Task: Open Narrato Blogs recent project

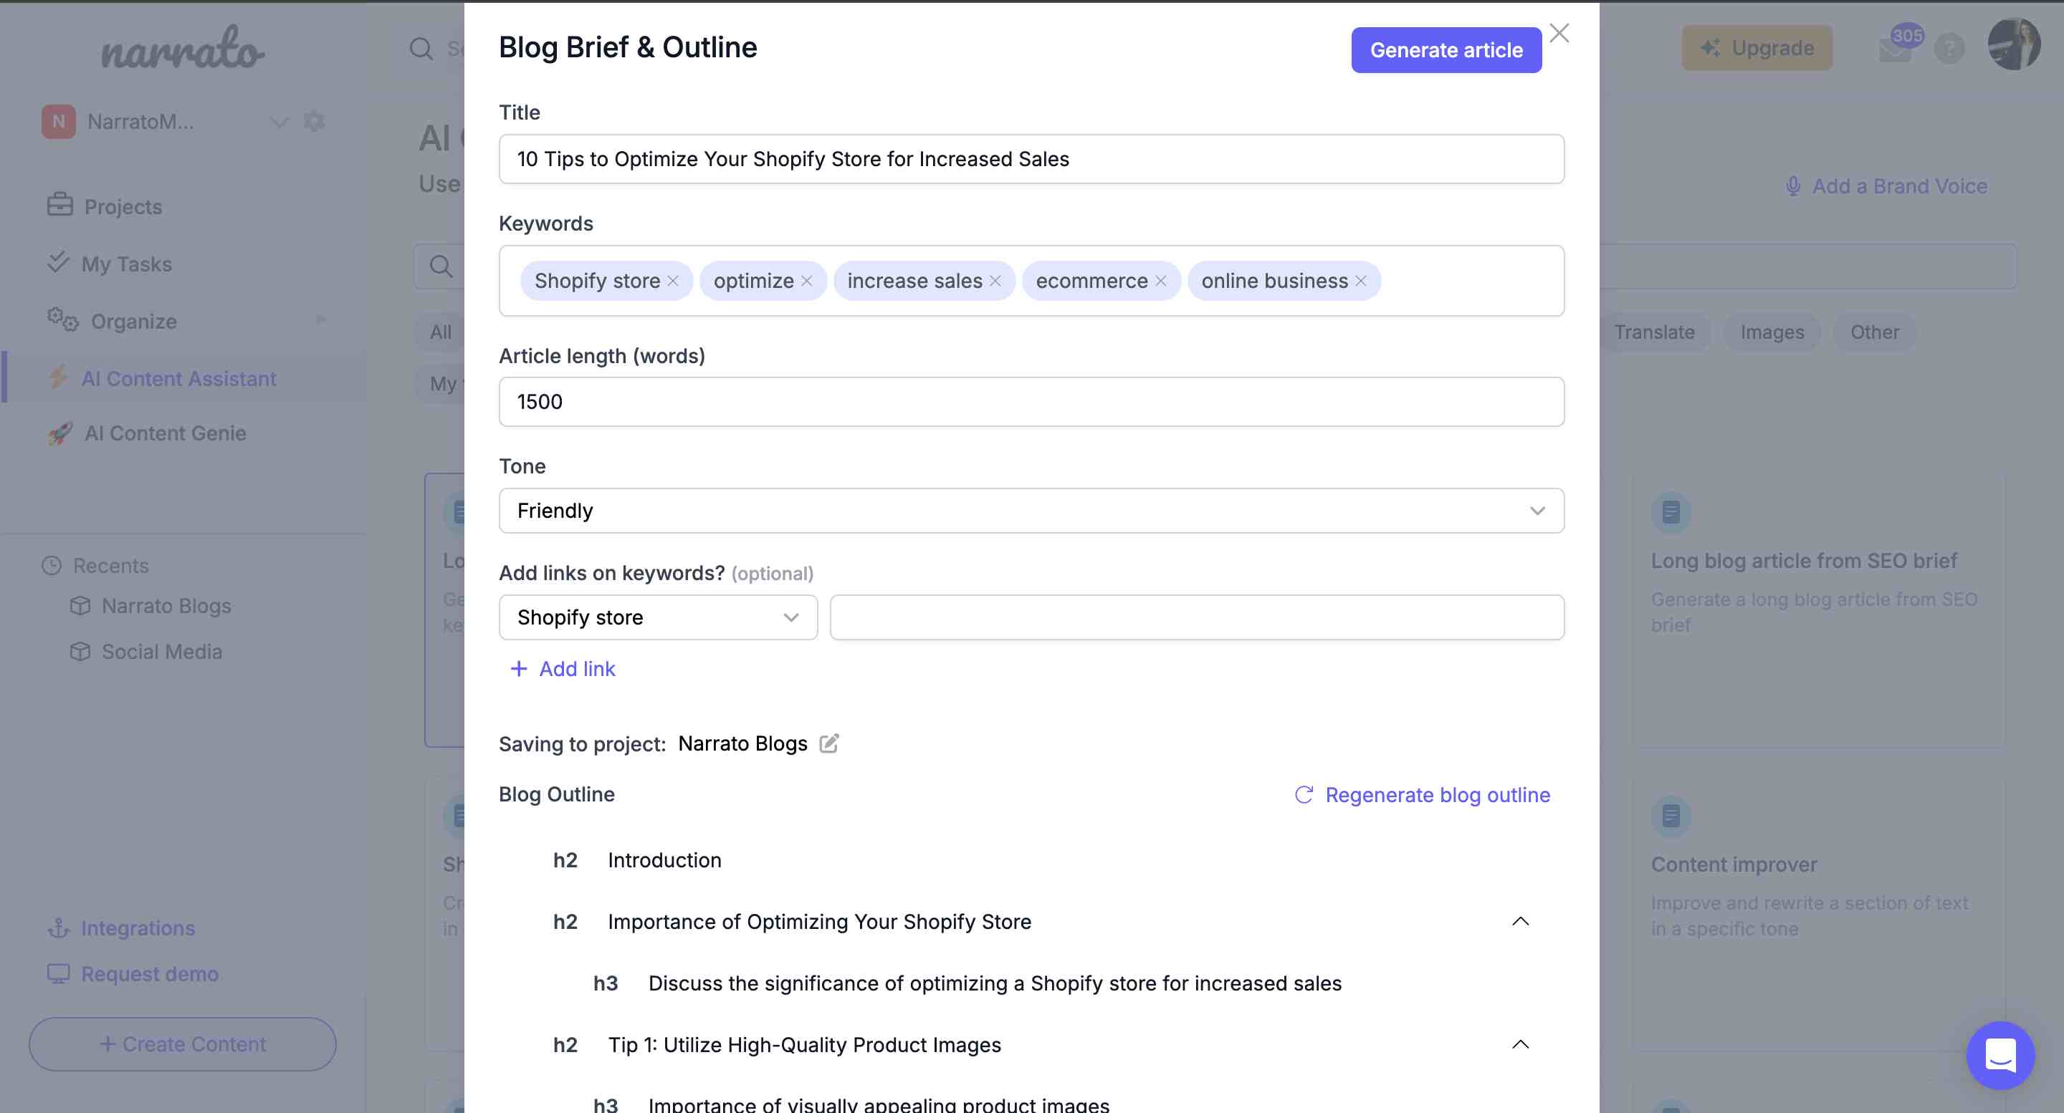Action: 166,606
